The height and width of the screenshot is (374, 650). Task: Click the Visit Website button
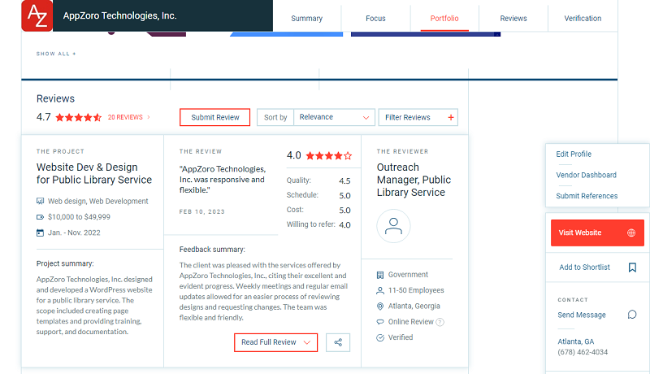pyautogui.click(x=597, y=233)
